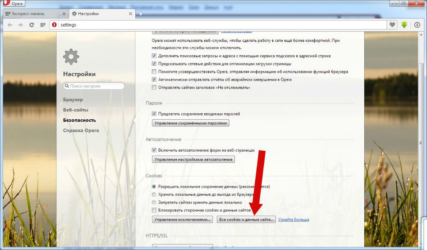Click Узнайте больше link near cookies

pos(294,220)
